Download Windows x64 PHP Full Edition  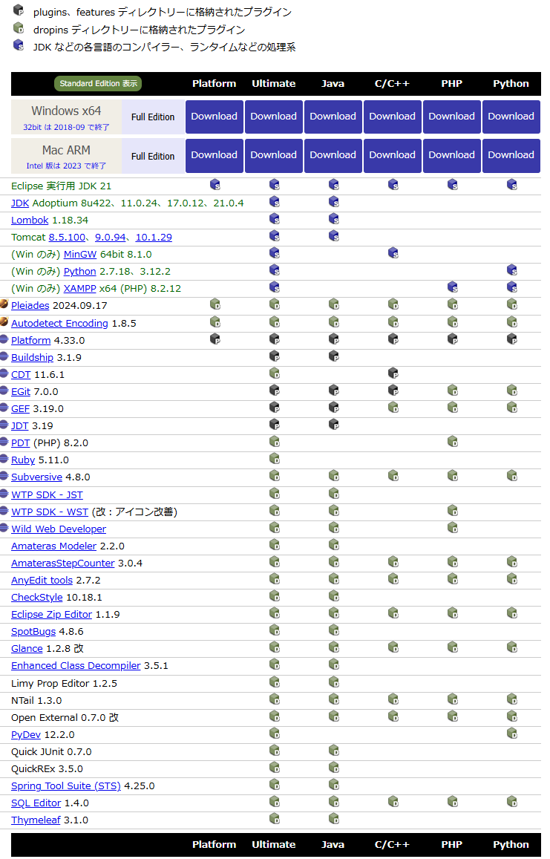tap(452, 117)
